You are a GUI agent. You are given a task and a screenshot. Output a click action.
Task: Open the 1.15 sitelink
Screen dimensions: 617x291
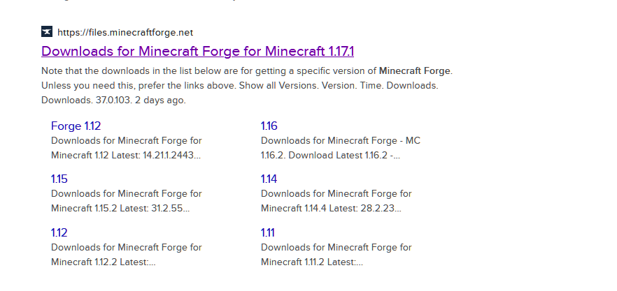pos(59,179)
